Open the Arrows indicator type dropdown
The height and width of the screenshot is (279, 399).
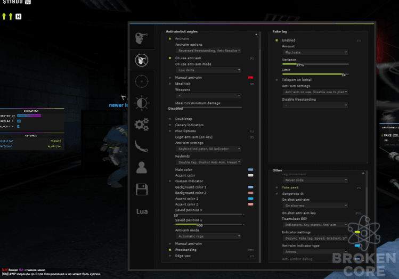click(315, 251)
